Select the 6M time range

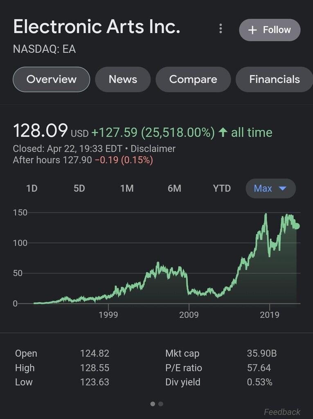tap(174, 189)
